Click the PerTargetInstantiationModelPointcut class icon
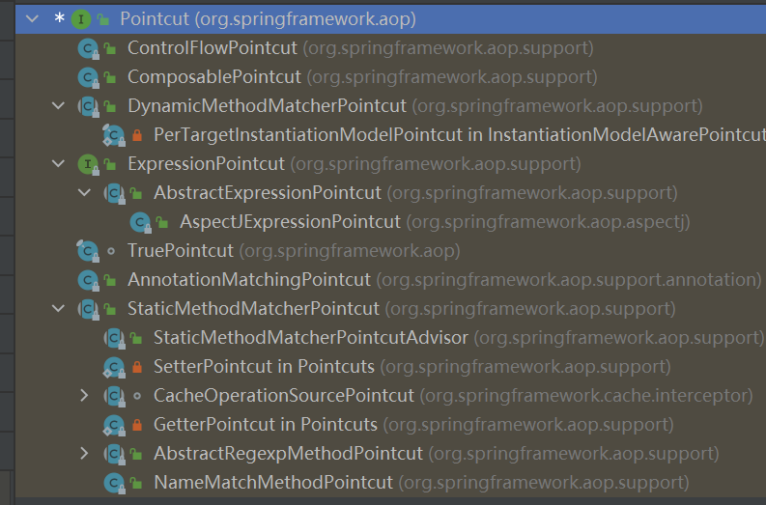 coord(114,135)
